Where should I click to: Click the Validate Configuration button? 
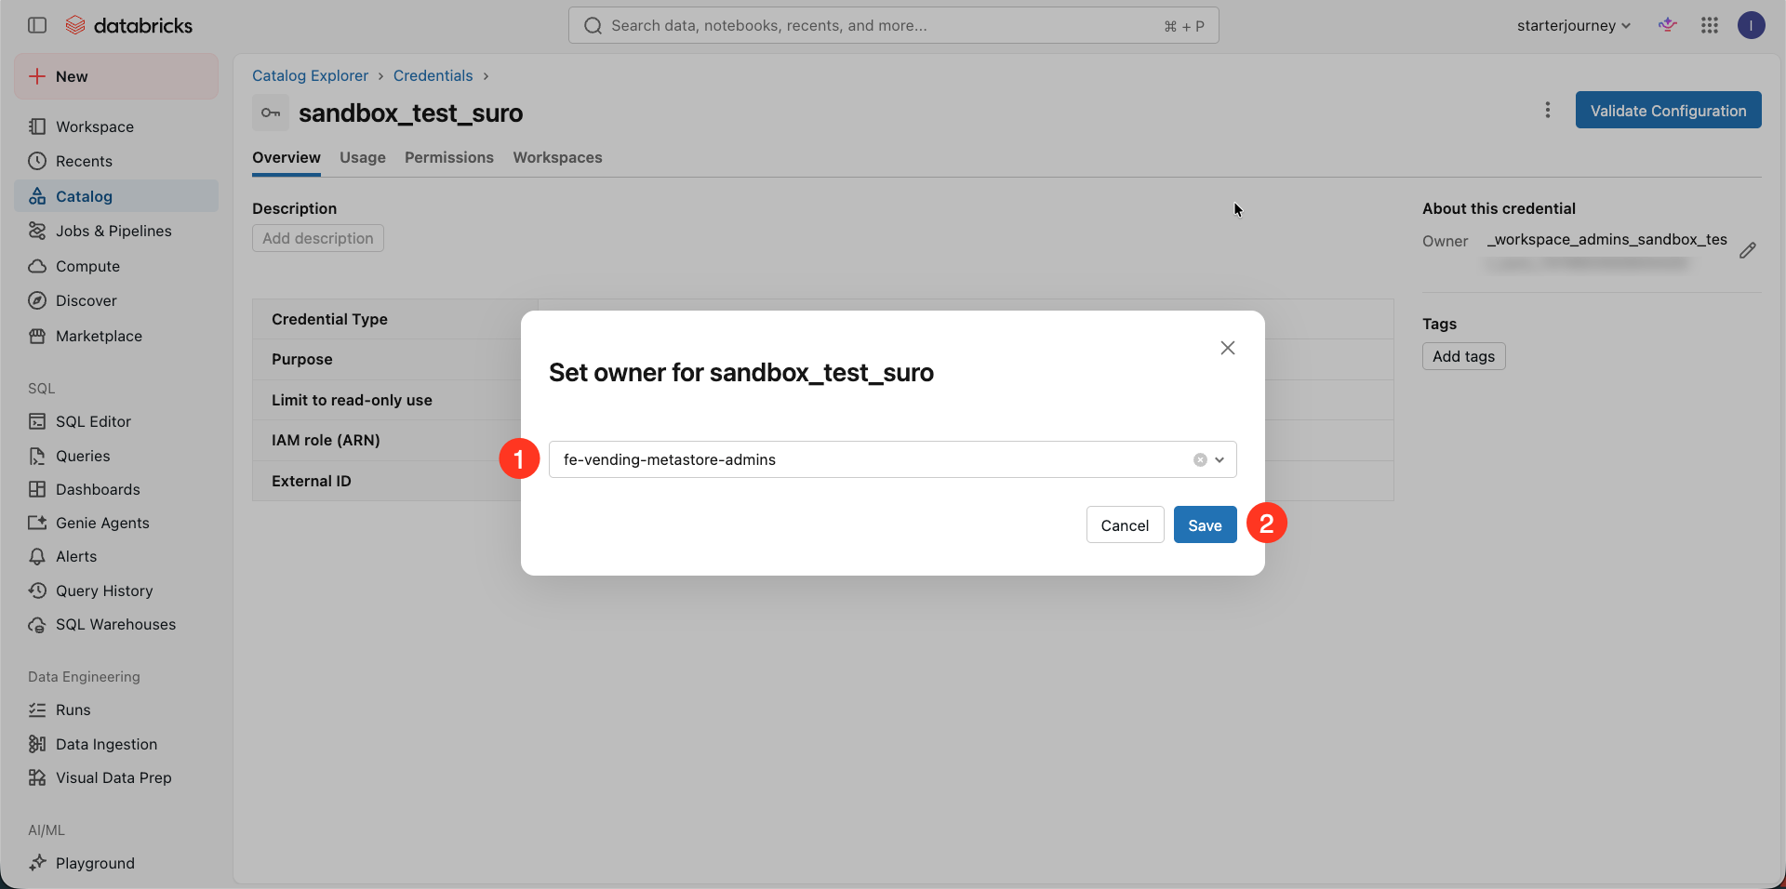1668,110
